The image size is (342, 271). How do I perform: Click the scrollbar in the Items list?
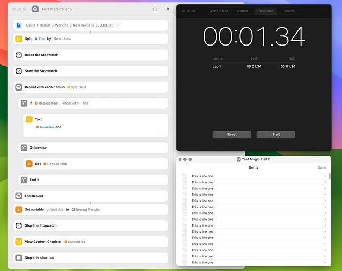click(330, 176)
